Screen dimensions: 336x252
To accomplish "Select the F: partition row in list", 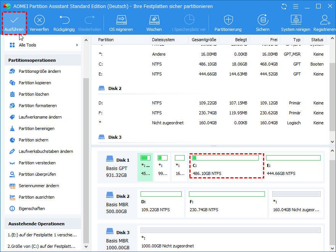I will 211,113.
